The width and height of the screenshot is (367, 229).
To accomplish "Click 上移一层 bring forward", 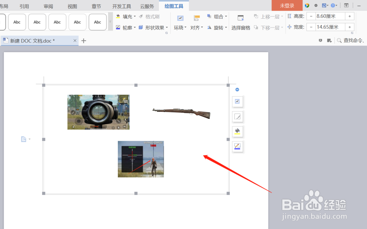I will pos(269,16).
